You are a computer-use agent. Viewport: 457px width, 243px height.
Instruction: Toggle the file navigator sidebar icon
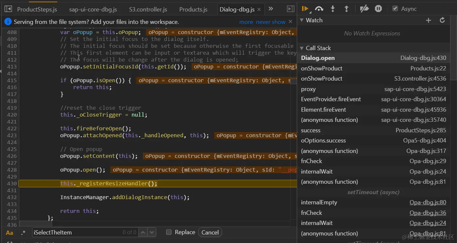[x=8, y=9]
